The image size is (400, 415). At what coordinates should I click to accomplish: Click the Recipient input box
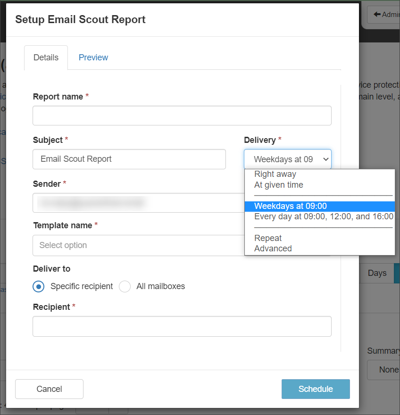[x=182, y=326]
